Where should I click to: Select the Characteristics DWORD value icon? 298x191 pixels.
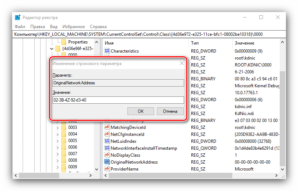107,51
